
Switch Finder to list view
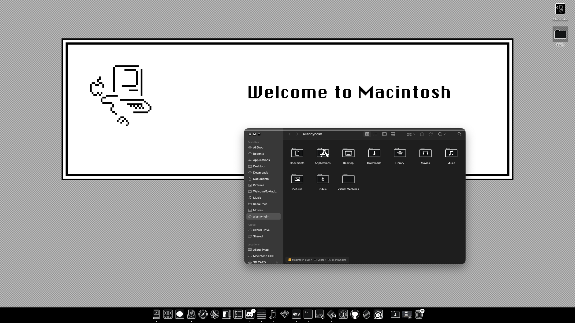click(x=375, y=134)
